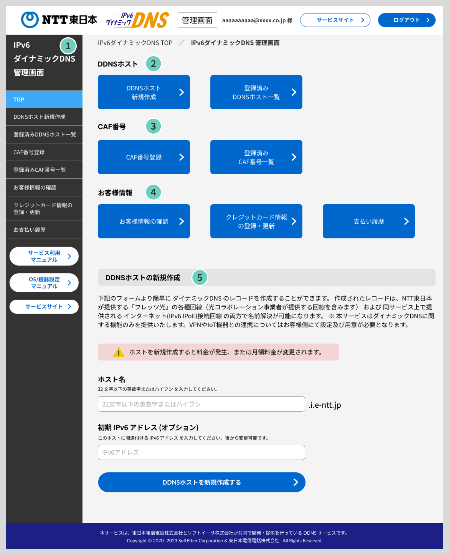This screenshot has width=449, height=555.
Task: Select TOP in the sidebar menu
Action: [x=44, y=99]
